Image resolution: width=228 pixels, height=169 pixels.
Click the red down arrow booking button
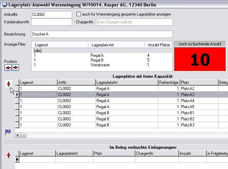[9, 84]
